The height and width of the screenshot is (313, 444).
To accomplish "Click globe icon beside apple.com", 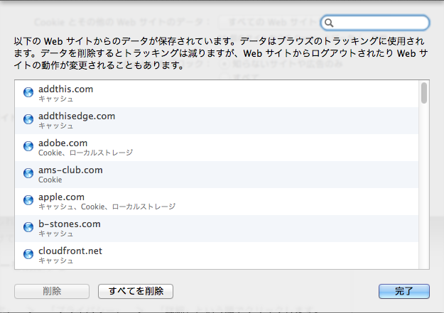I will 28,201.
